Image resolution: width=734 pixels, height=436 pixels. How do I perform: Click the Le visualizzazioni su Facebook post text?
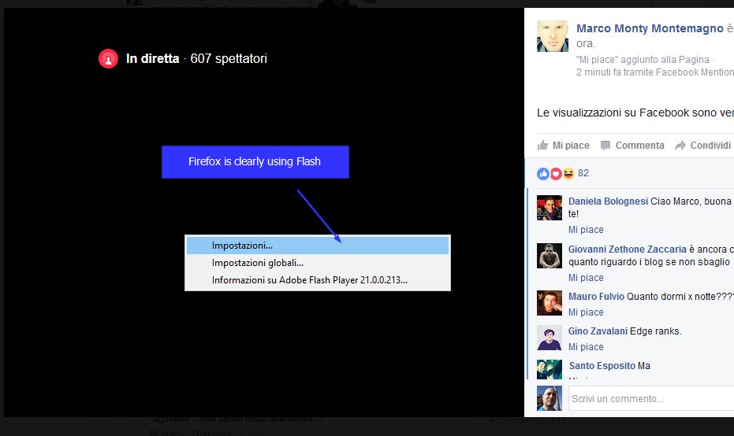coord(635,113)
